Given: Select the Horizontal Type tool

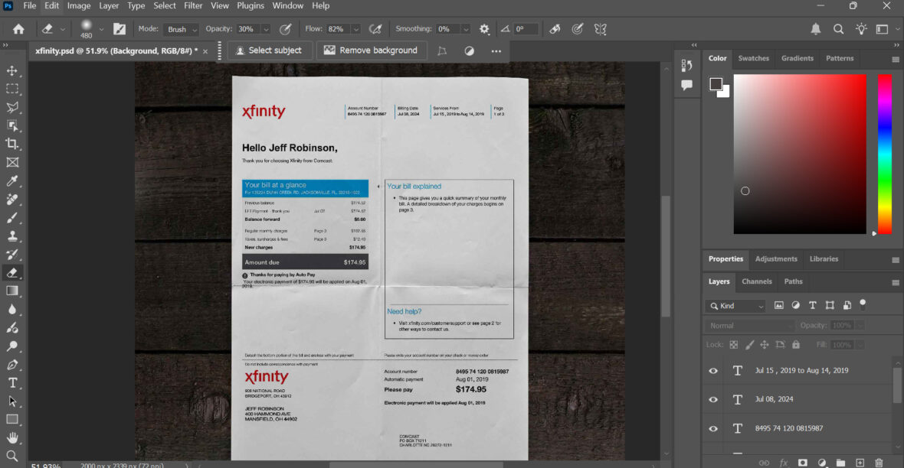Looking at the screenshot, I should click(x=11, y=382).
